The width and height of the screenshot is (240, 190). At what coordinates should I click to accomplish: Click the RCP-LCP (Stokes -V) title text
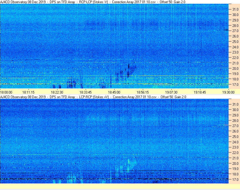(93, 2)
